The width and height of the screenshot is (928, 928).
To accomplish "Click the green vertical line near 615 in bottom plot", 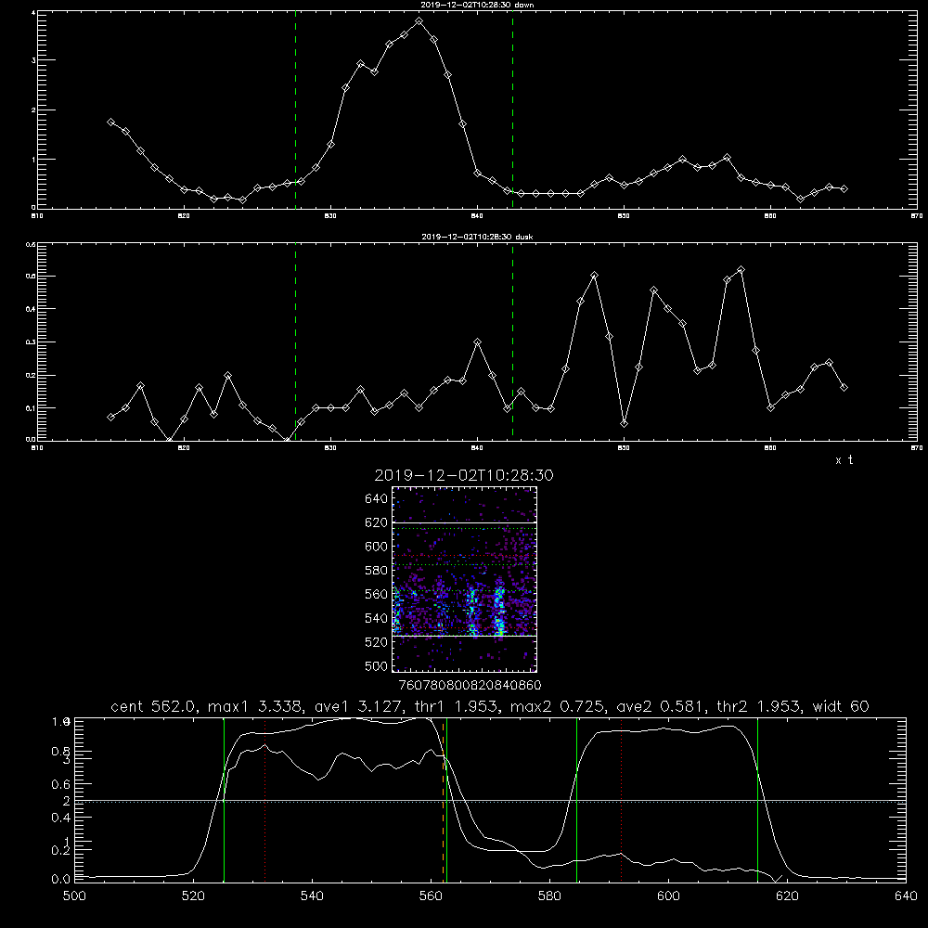I will [x=757, y=799].
